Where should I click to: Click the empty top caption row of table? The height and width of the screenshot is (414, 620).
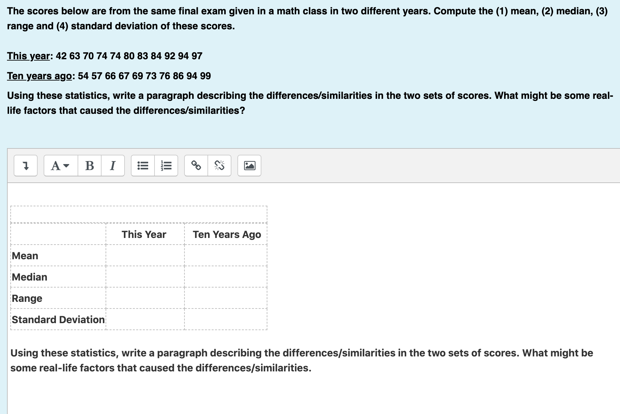coord(139,214)
